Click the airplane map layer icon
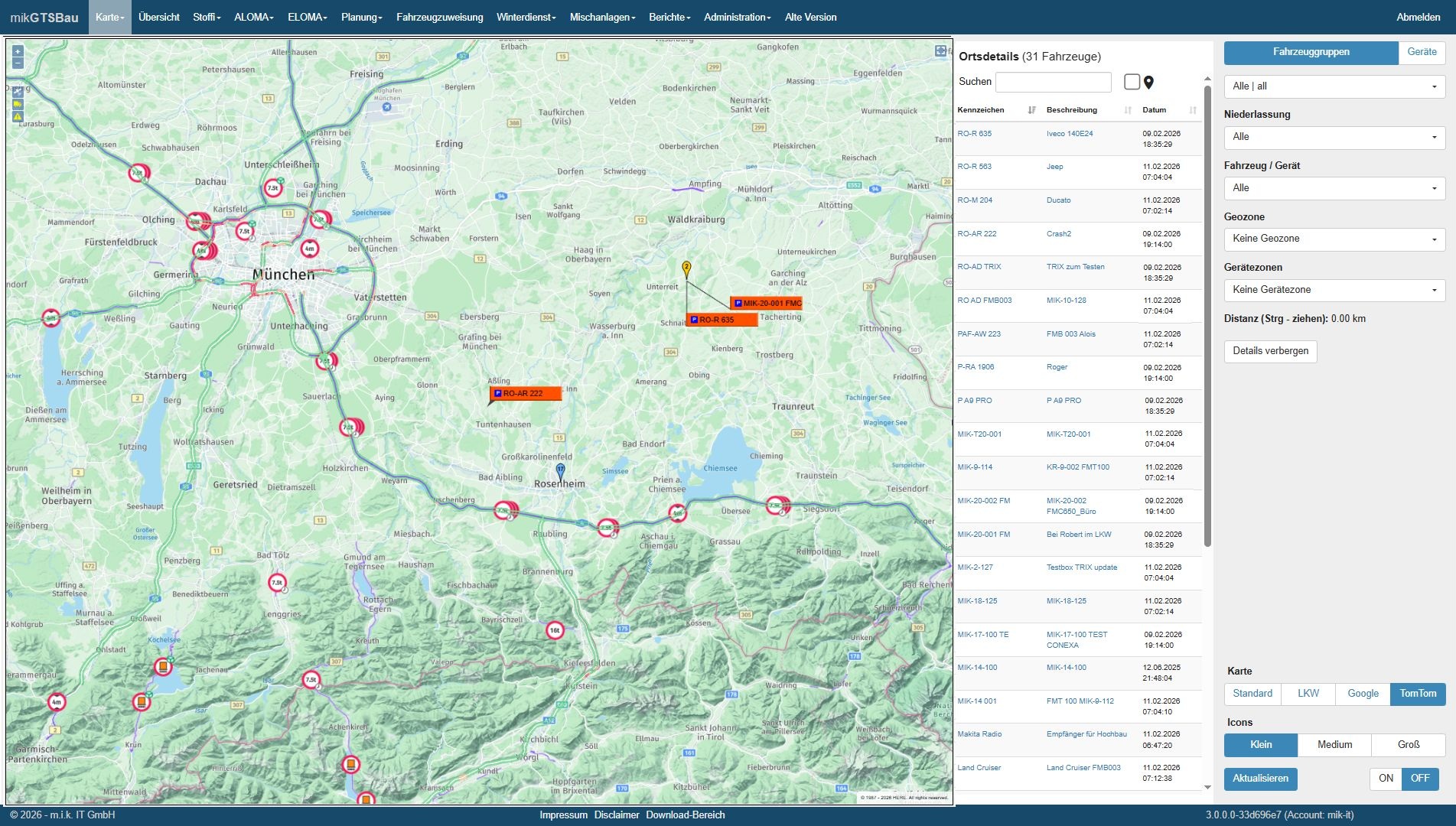1456x826 pixels. (18, 92)
